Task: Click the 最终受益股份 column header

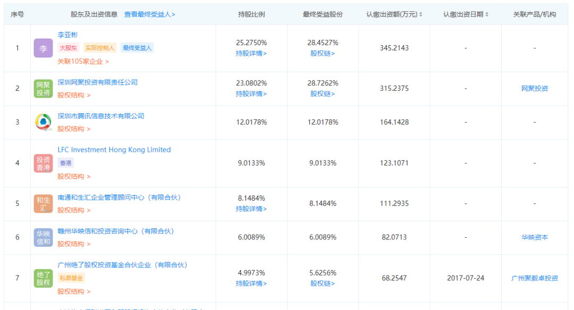Action: point(323,14)
